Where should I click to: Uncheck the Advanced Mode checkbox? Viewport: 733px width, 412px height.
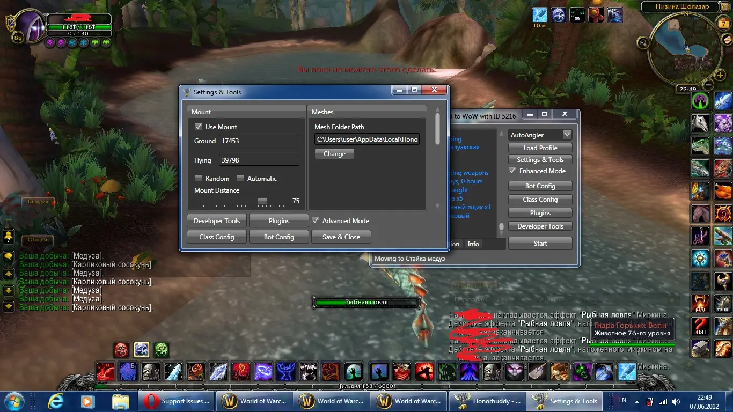point(316,220)
